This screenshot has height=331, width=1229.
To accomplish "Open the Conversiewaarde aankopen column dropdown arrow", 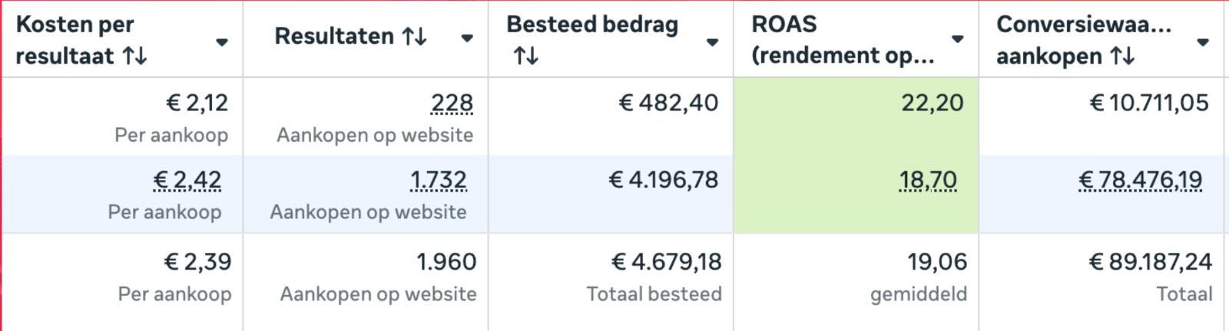I will point(1203,42).
